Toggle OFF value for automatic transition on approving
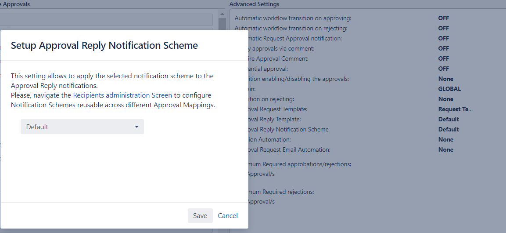 tap(443, 18)
